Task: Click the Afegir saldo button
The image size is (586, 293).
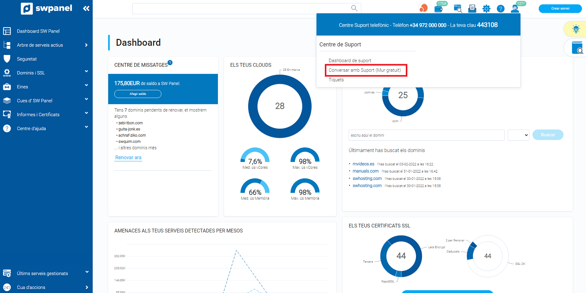Action: [138, 94]
